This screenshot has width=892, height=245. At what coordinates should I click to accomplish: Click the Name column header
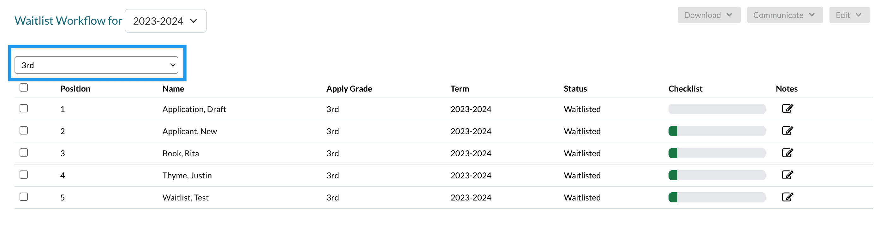point(173,89)
